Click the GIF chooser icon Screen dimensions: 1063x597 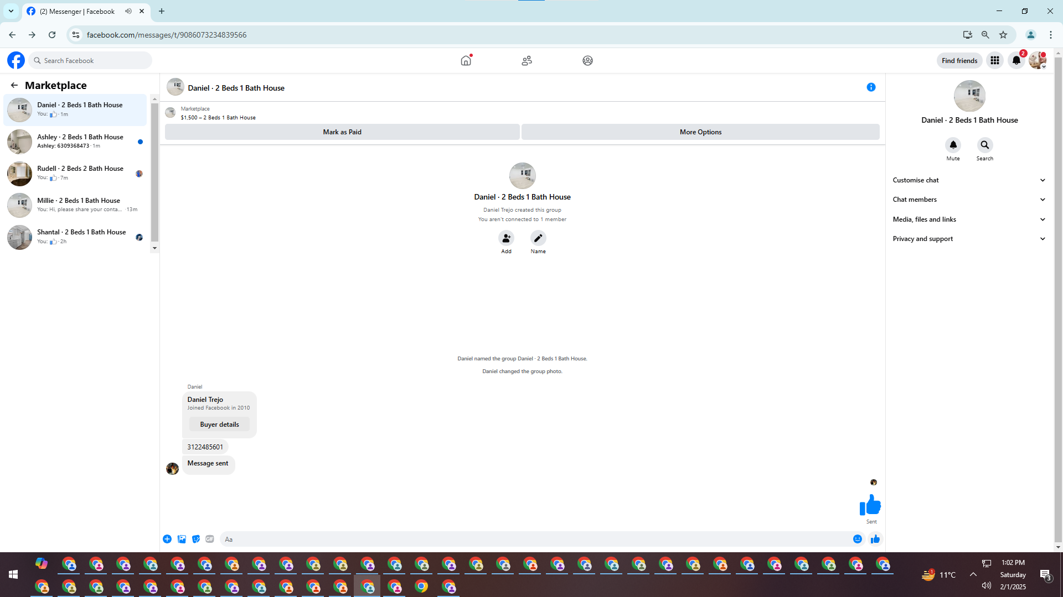point(210,539)
